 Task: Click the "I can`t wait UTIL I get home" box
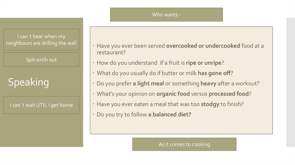(x=41, y=105)
